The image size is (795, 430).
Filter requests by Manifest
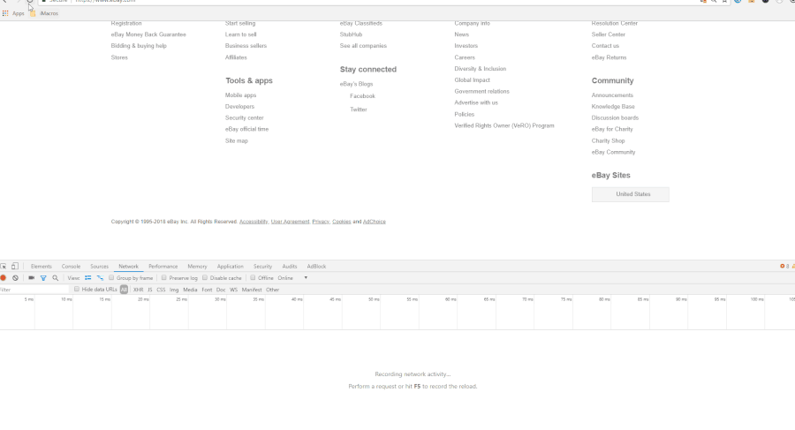coord(252,290)
